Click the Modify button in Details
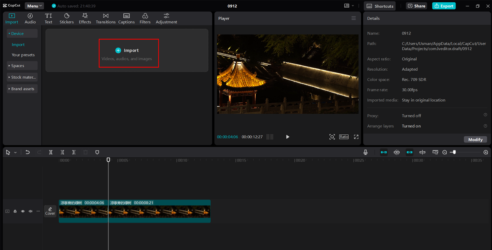492x250 pixels. 475,139
